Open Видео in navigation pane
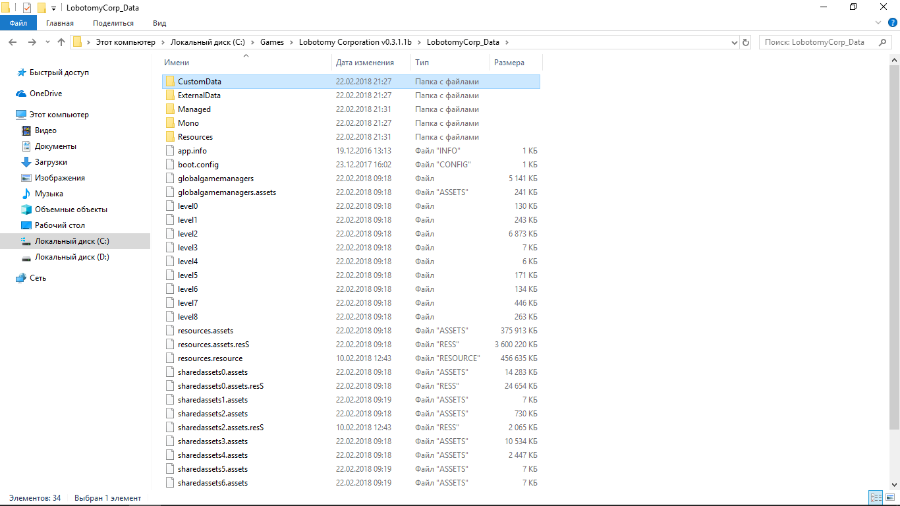The width and height of the screenshot is (900, 506). (x=45, y=130)
